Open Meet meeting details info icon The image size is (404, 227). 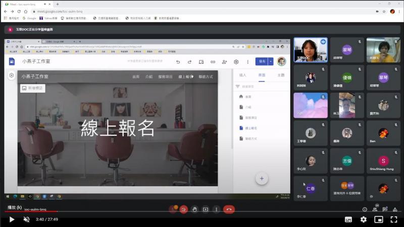point(365,209)
